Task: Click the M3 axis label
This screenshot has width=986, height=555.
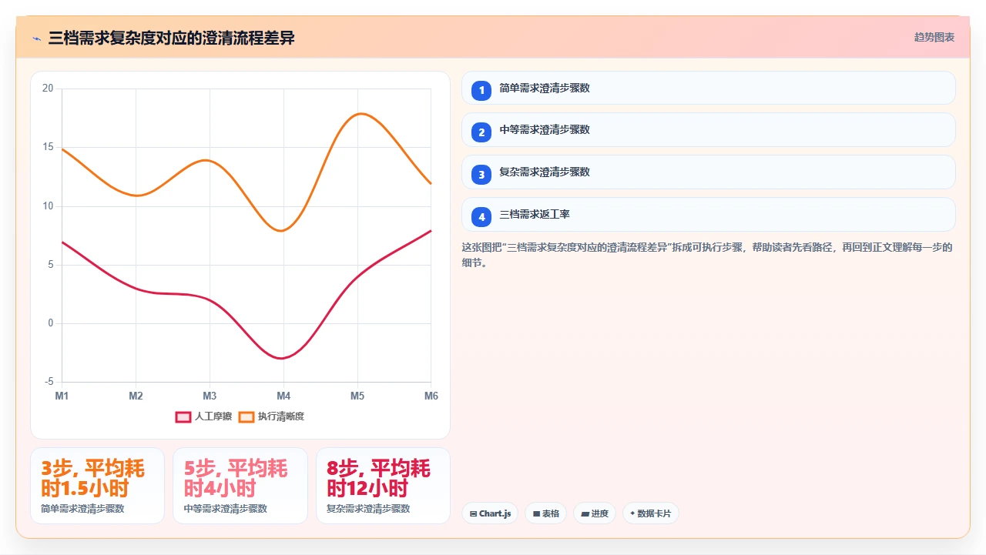Action: pos(210,396)
